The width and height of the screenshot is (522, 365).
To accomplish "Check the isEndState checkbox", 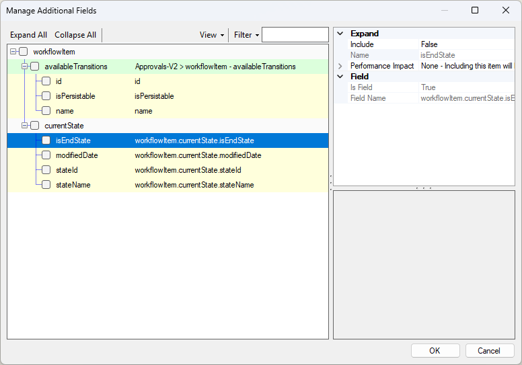I will 46,140.
